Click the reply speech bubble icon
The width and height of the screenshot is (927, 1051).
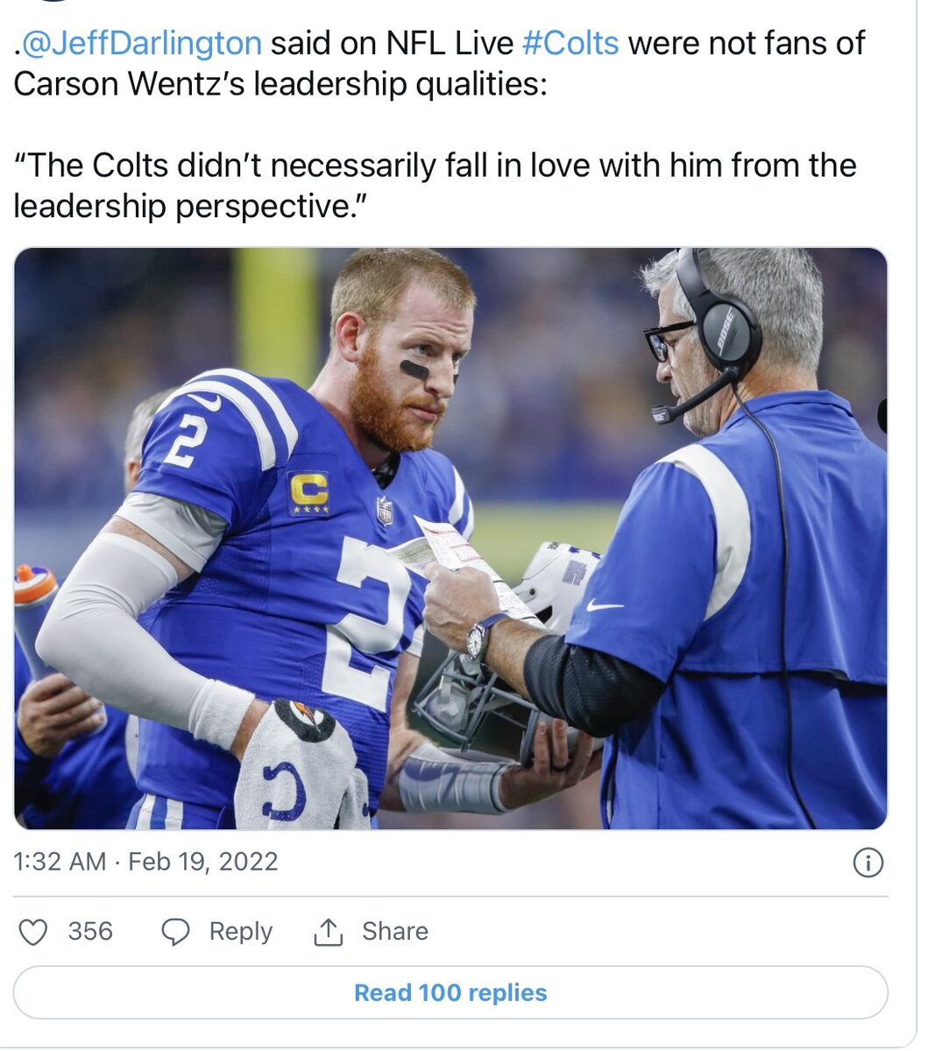click(x=176, y=932)
